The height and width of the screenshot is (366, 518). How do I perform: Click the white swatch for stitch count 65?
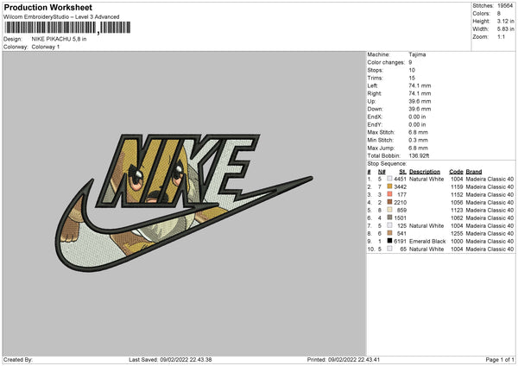[389, 249]
